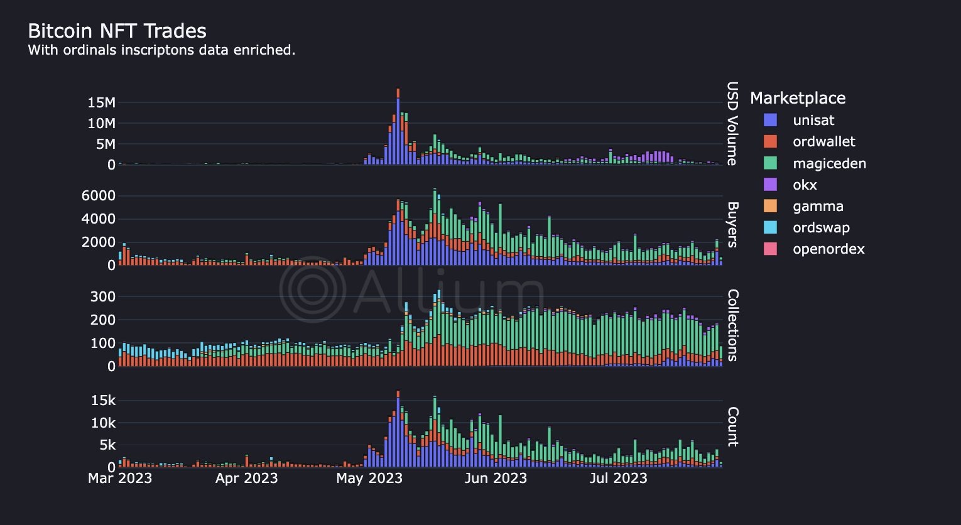Viewport: 961px width, 525px height.
Task: Click the 6000 tick on Buyers axis
Action: pyautogui.click(x=99, y=196)
